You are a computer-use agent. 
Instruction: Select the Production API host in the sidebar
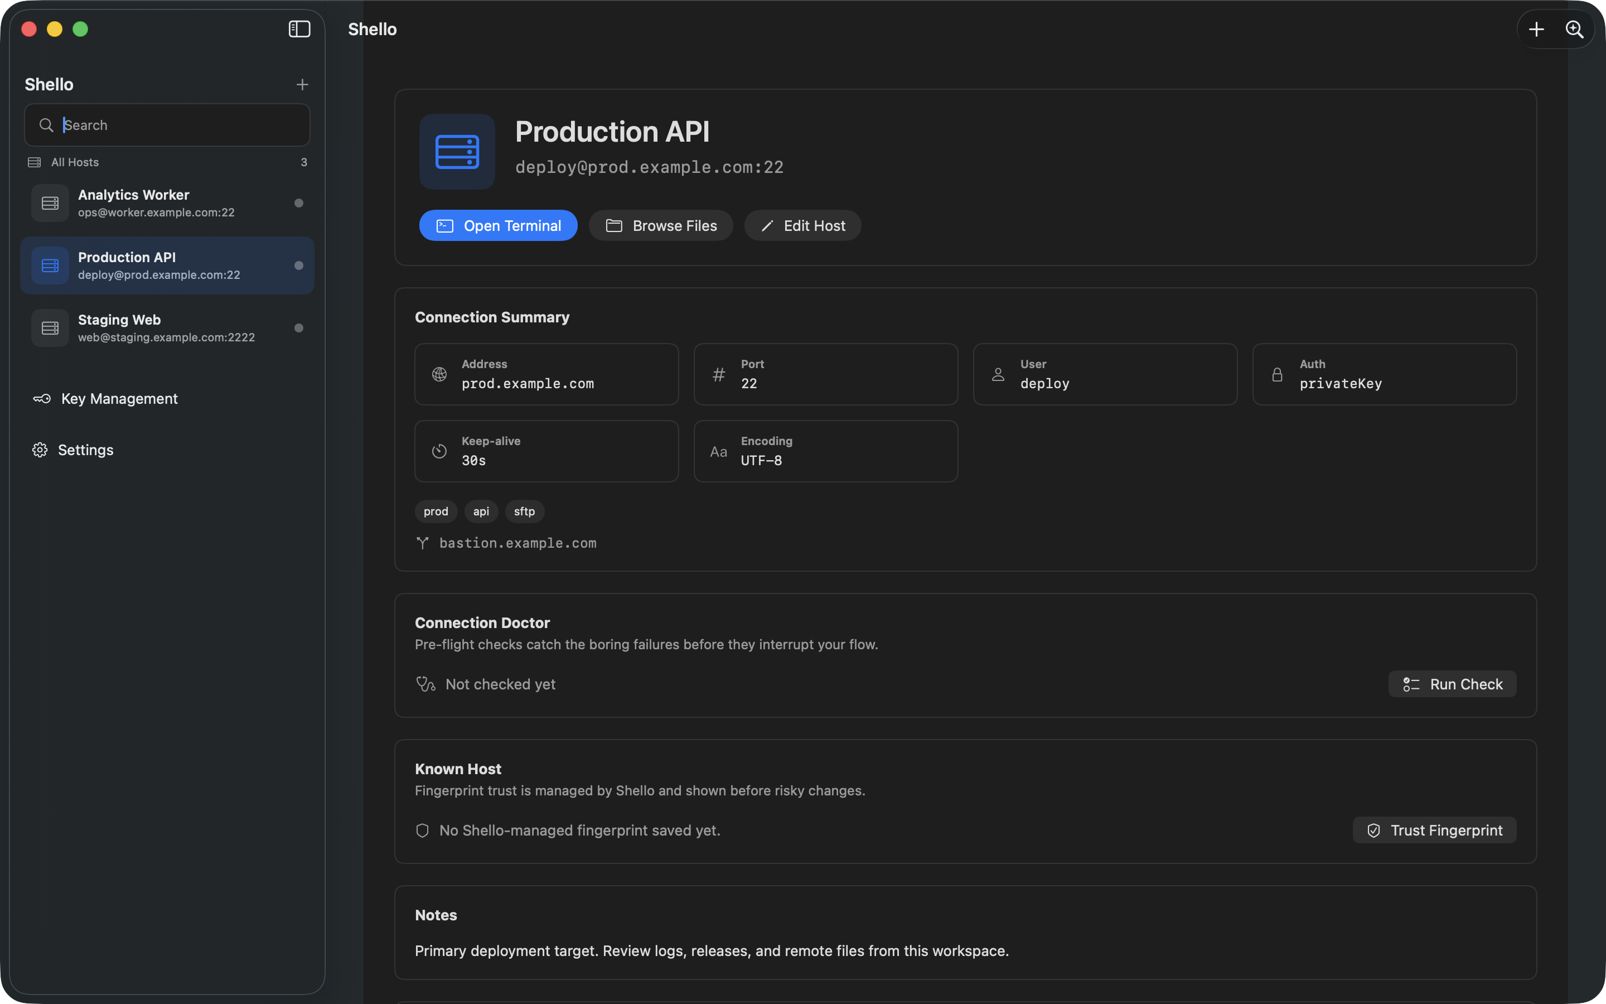[x=167, y=266]
